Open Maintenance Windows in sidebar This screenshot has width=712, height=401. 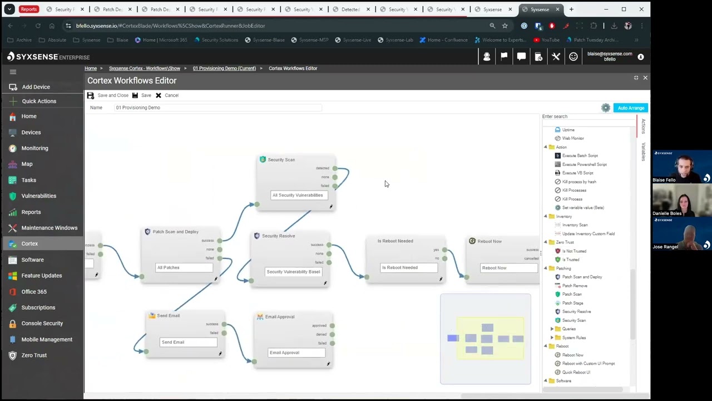click(50, 228)
